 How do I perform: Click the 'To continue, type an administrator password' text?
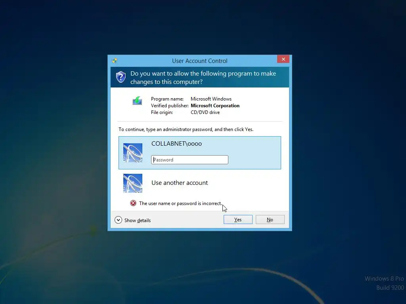coord(186,129)
